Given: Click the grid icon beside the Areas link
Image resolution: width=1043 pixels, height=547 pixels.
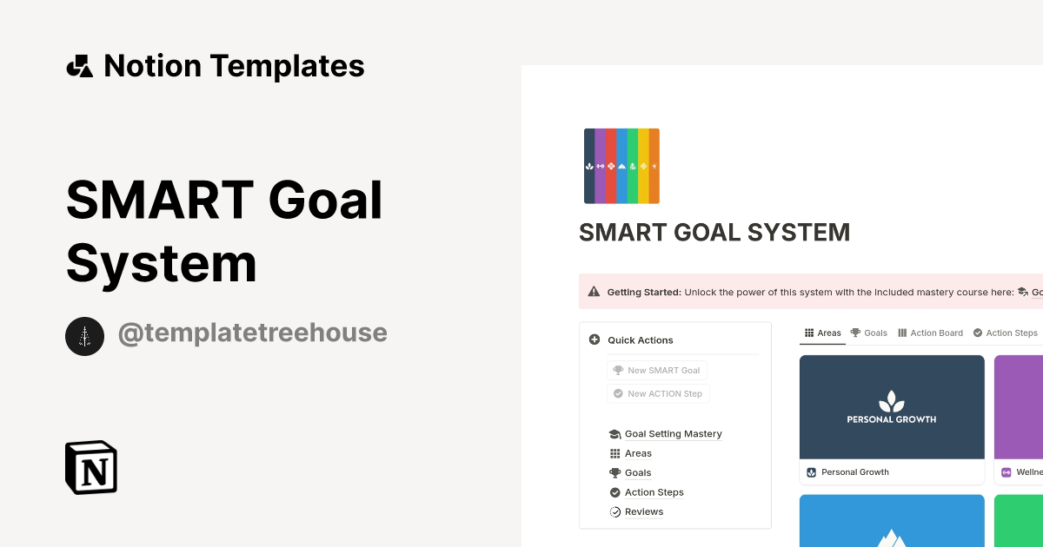Looking at the screenshot, I should click(x=615, y=453).
